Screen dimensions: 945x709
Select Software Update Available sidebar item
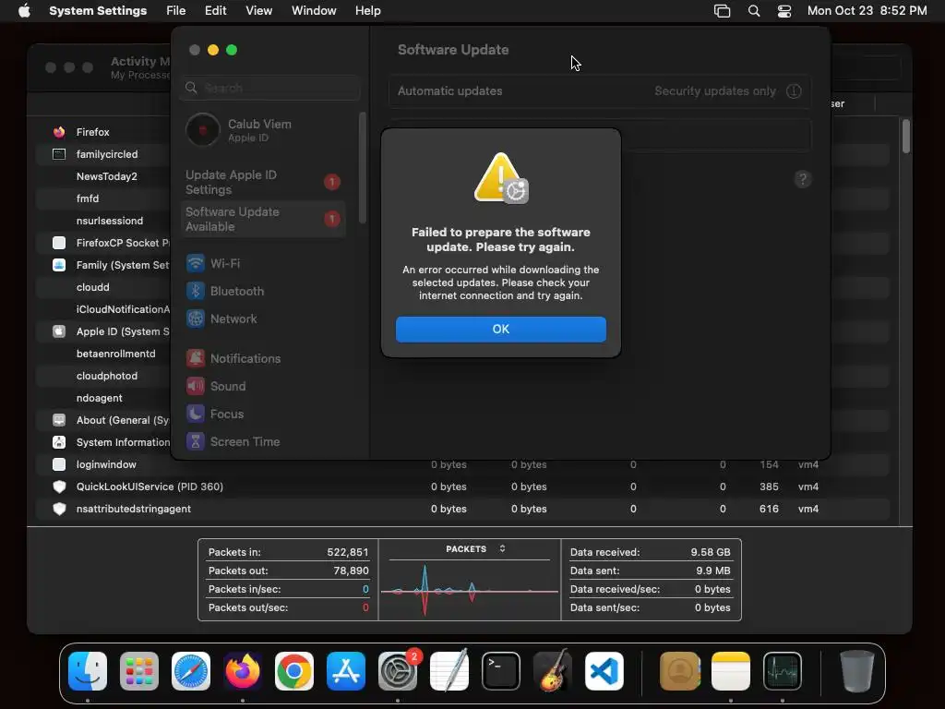[x=263, y=219]
